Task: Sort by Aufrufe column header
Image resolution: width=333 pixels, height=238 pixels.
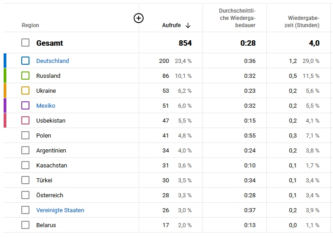Action: click(x=171, y=25)
